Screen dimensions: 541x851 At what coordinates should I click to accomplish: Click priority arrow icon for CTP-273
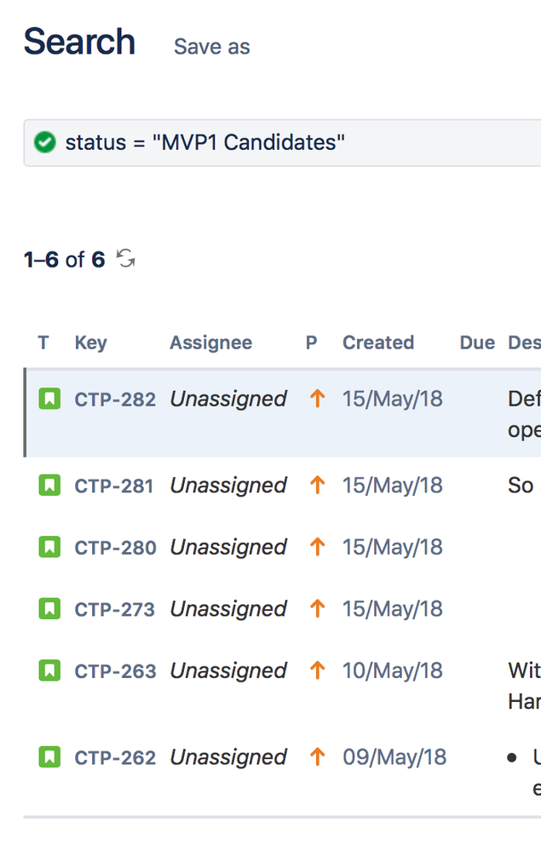318,608
